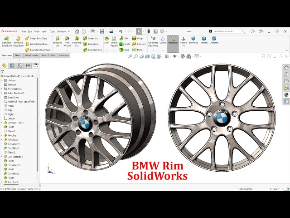Pick the Boundary Boss/Base feature
This screenshot has height=218, width=290.
38,50
